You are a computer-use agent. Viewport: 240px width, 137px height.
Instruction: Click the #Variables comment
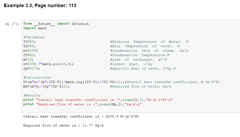(34, 37)
